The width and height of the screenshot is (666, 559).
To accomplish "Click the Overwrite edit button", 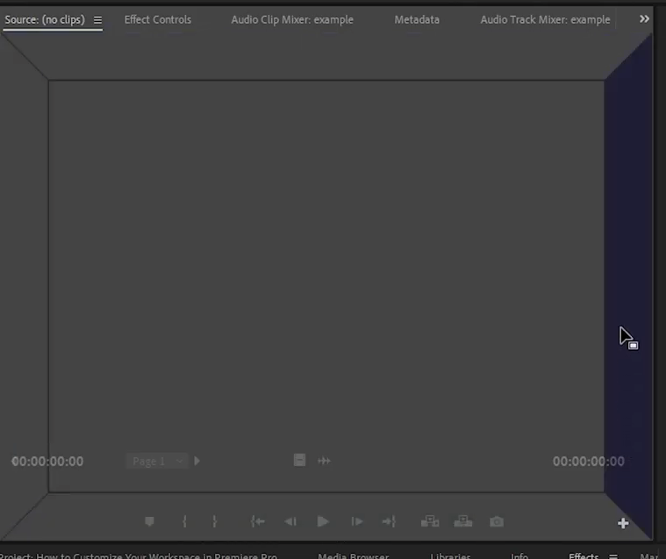I will pyautogui.click(x=463, y=521).
